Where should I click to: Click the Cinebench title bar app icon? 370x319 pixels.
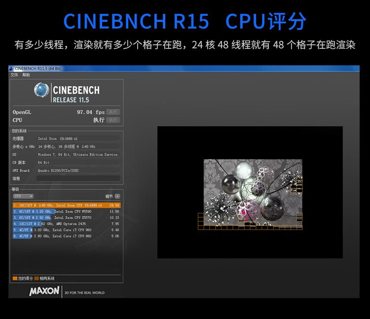(11, 69)
